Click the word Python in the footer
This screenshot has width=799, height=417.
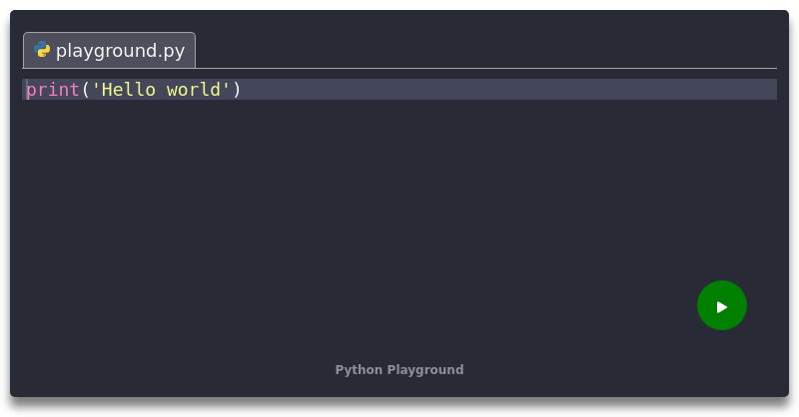pyautogui.click(x=359, y=369)
